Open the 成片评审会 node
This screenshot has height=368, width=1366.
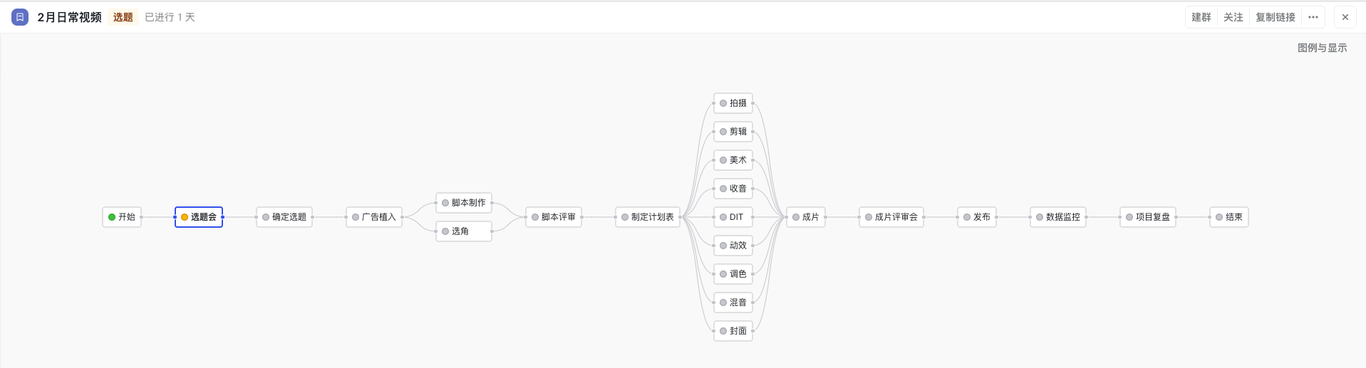tap(891, 217)
